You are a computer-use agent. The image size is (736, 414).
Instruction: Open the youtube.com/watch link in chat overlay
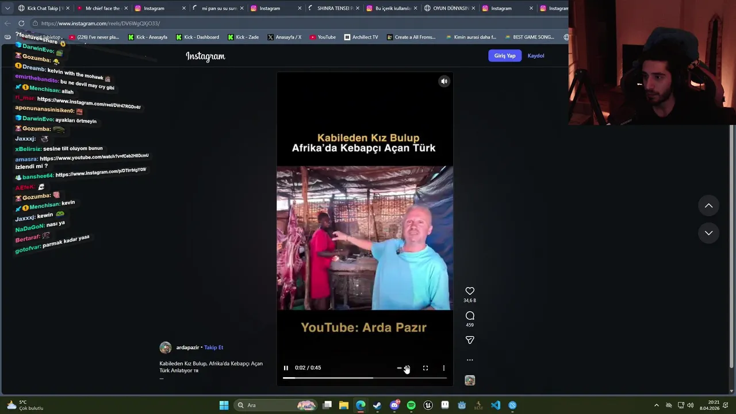[x=94, y=157]
